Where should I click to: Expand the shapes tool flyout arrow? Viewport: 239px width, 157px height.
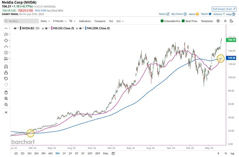[x=9, y=40]
